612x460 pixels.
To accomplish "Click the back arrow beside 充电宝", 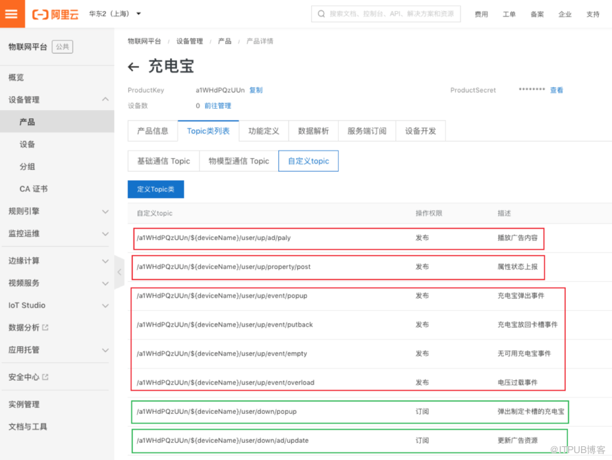I will coord(134,67).
